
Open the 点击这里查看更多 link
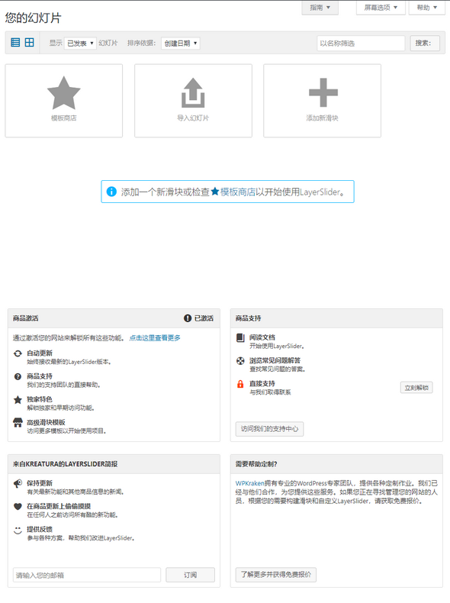[155, 337]
